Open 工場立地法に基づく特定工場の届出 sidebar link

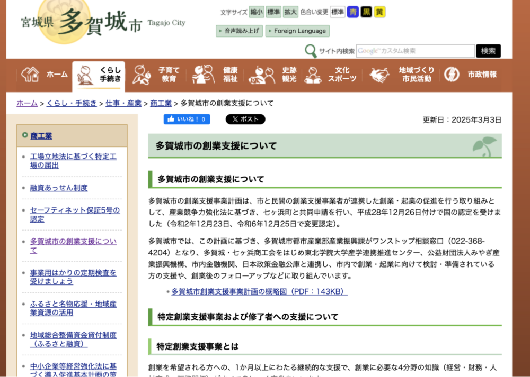coord(73,161)
